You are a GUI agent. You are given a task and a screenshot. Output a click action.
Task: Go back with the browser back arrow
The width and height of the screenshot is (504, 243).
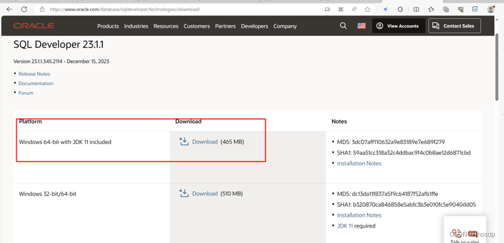(x=9, y=9)
